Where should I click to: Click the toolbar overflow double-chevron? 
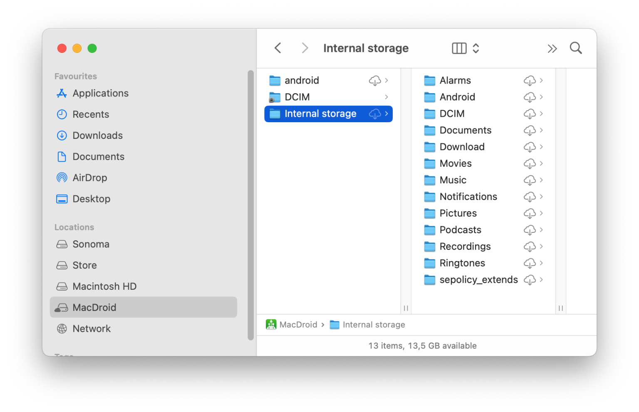pyautogui.click(x=552, y=48)
